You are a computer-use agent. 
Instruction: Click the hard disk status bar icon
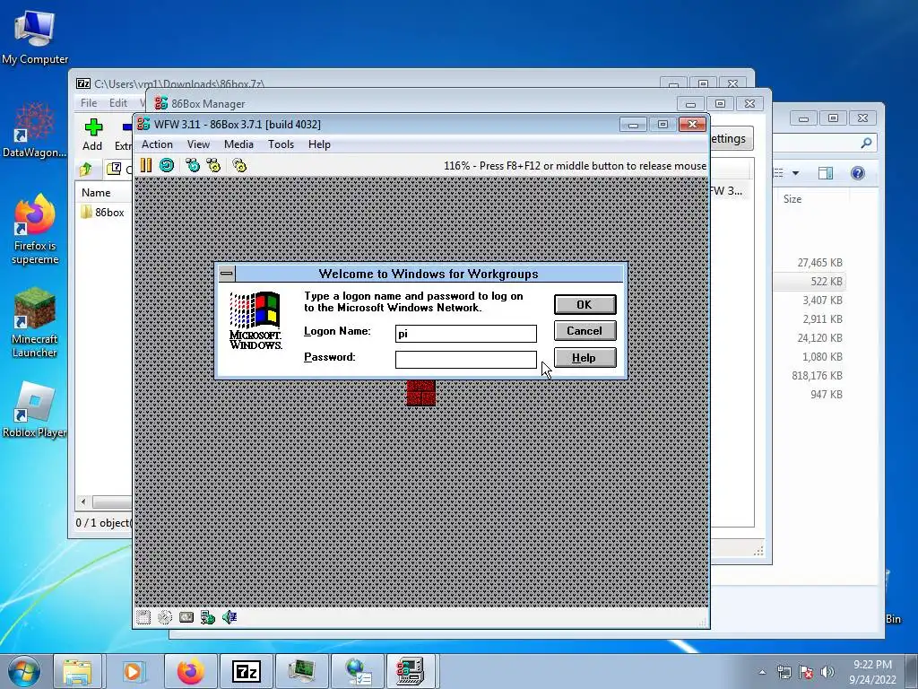tap(186, 617)
